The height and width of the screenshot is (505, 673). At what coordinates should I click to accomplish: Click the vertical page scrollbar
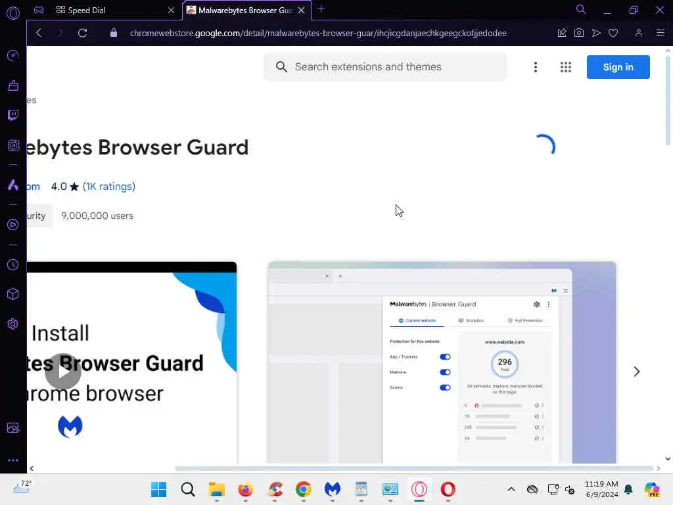click(x=668, y=101)
